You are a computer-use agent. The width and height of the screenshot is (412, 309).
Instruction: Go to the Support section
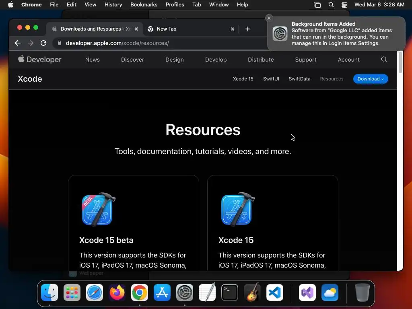click(306, 60)
